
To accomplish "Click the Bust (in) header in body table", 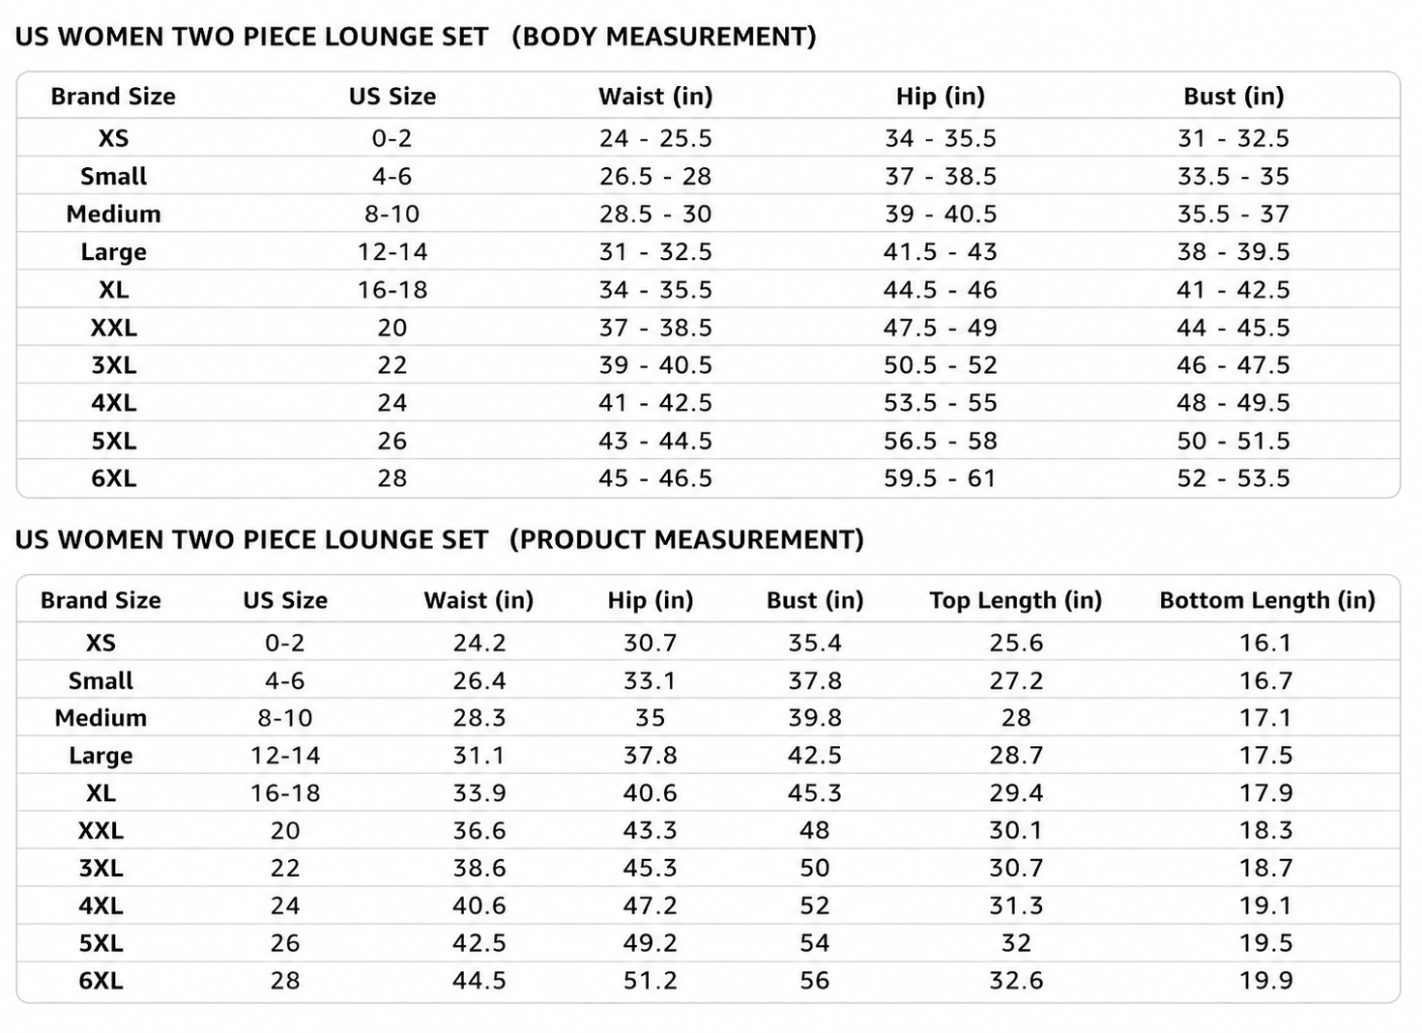I will (x=1233, y=97).
